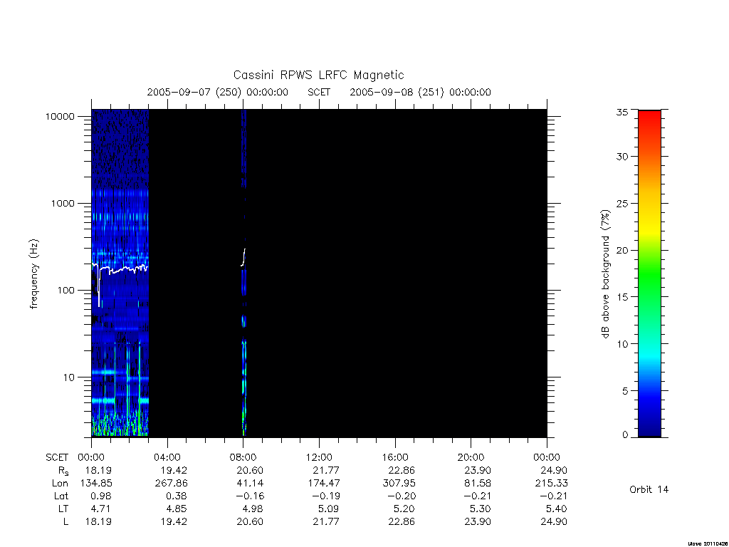Click the rainbow dB color bar
This screenshot has width=729, height=547.
[649, 273]
